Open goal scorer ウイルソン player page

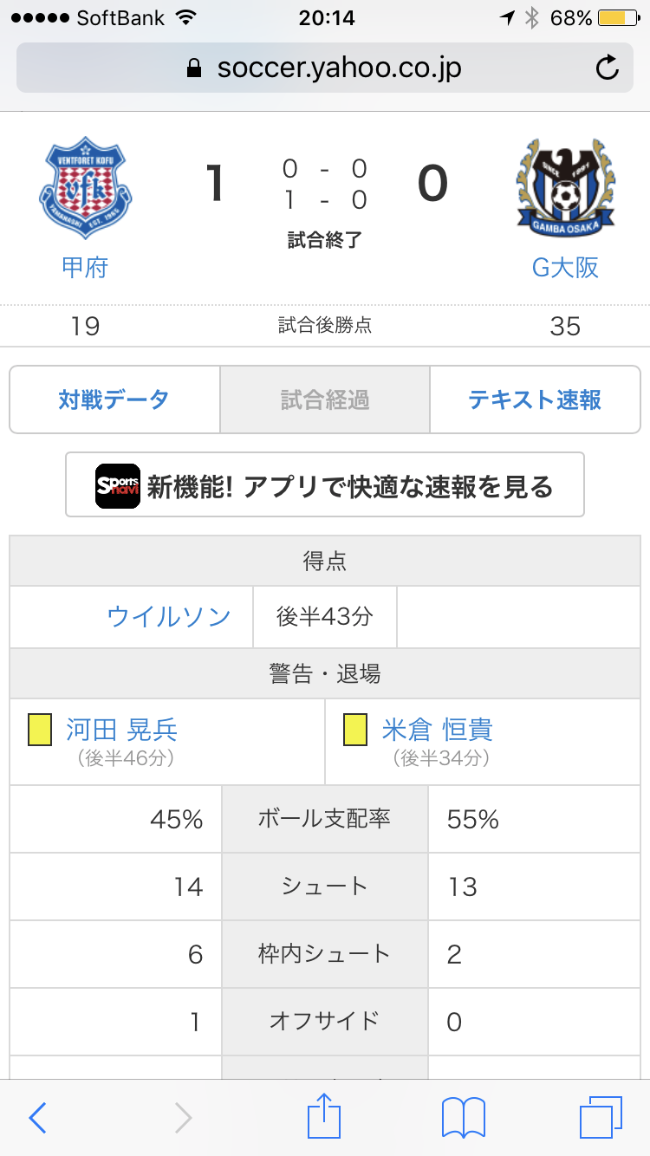169,616
